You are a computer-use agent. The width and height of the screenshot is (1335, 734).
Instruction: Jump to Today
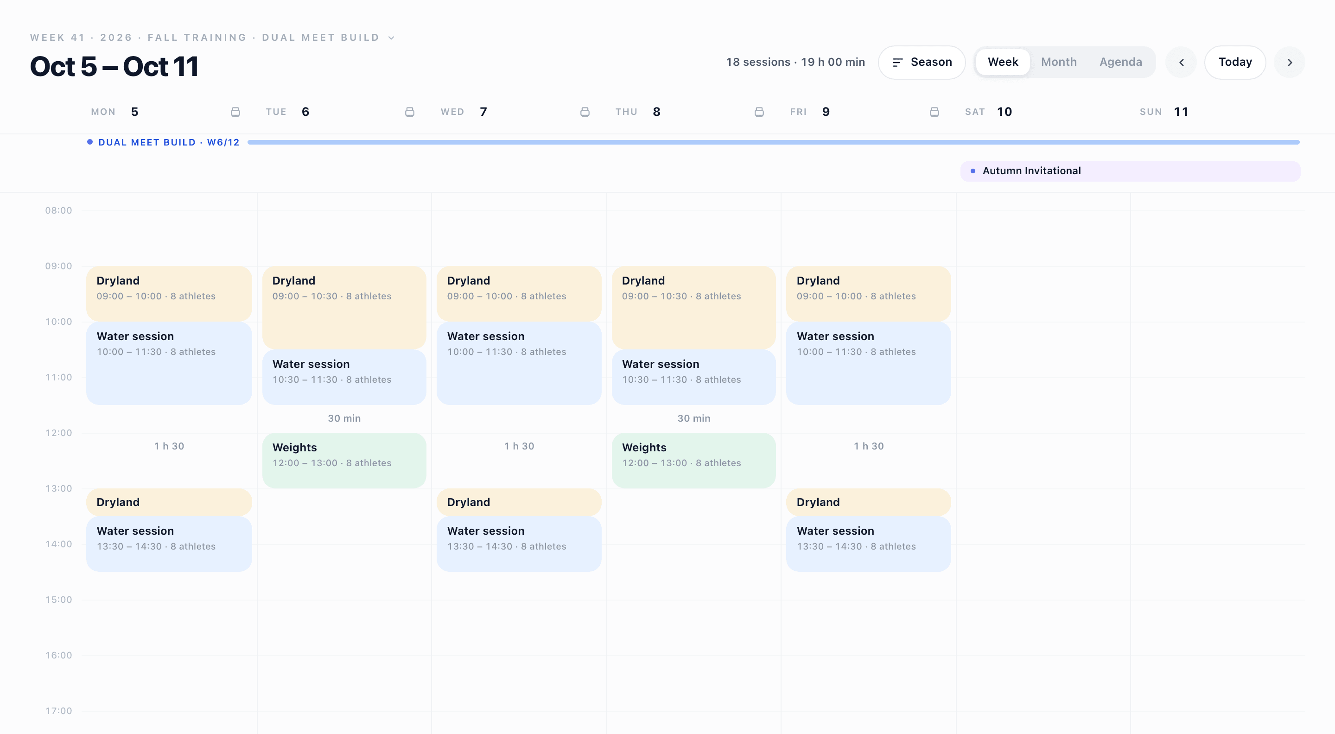[1235, 62]
